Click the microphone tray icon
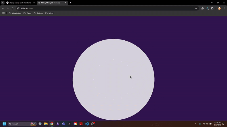Image resolution: width=227 pixels, height=127 pixels. pos(200,124)
